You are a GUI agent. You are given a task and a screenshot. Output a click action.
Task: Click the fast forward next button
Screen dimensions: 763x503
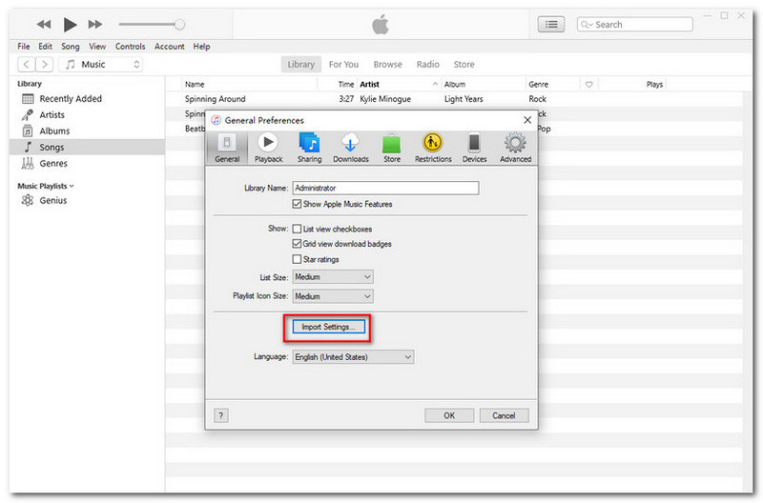pyautogui.click(x=95, y=24)
